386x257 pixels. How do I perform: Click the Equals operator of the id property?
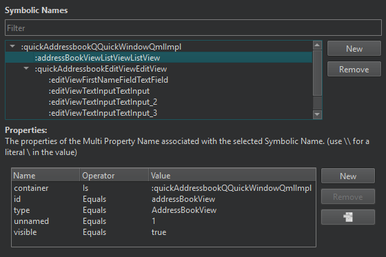(94, 199)
